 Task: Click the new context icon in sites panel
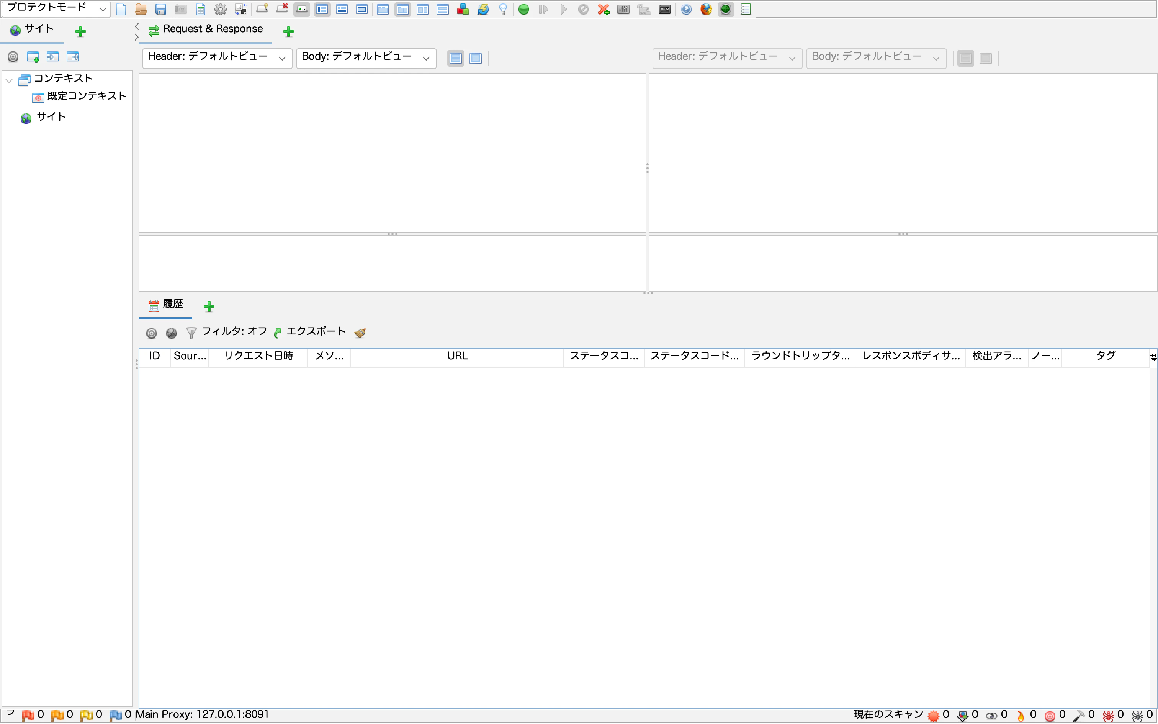click(x=33, y=57)
